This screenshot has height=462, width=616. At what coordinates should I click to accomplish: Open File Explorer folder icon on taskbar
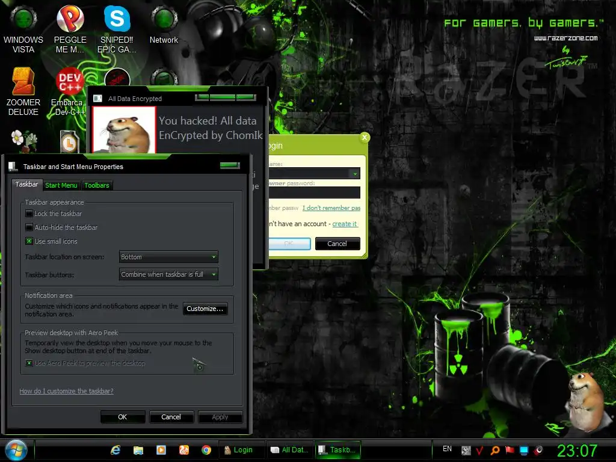click(x=138, y=450)
